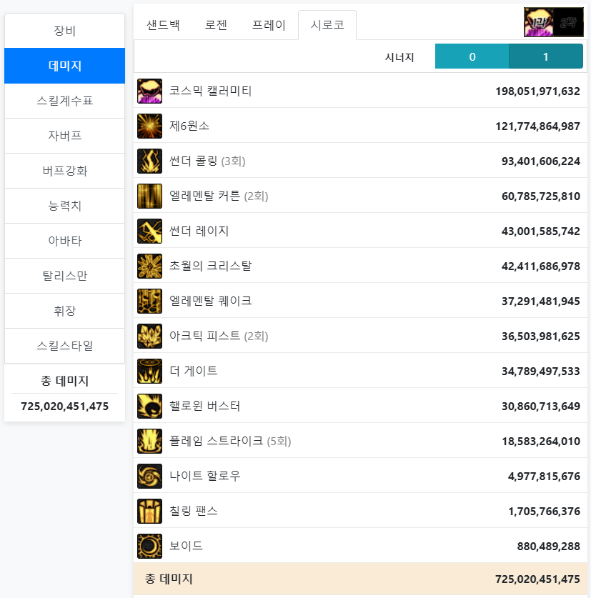
Task: Set 시너지 to 0
Action: tap(472, 56)
